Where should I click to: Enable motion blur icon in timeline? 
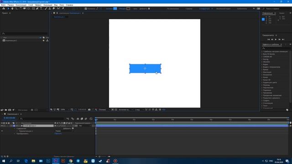(x=86, y=118)
